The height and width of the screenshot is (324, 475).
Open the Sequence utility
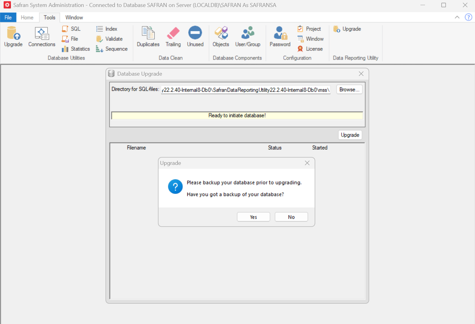(112, 49)
